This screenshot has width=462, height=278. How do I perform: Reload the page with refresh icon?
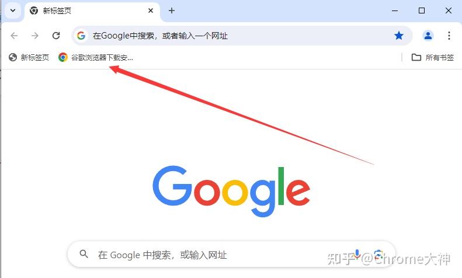[56, 36]
